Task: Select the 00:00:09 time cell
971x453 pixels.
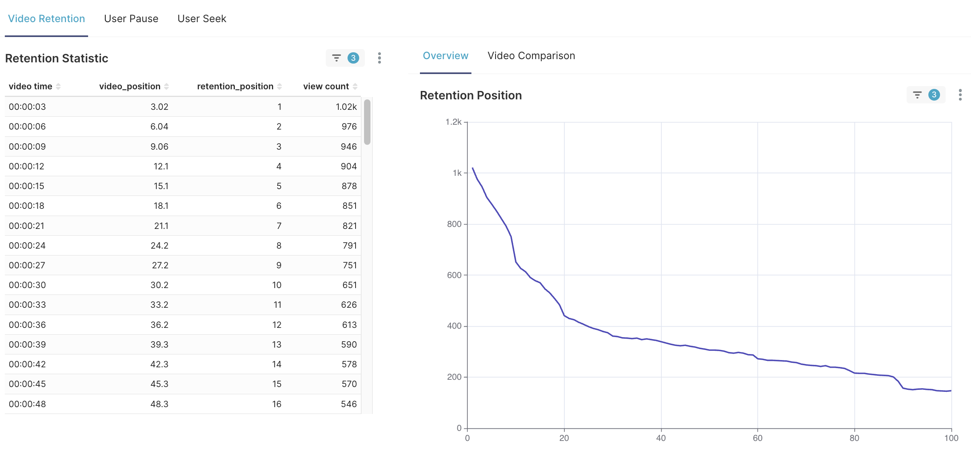Action: tap(27, 146)
